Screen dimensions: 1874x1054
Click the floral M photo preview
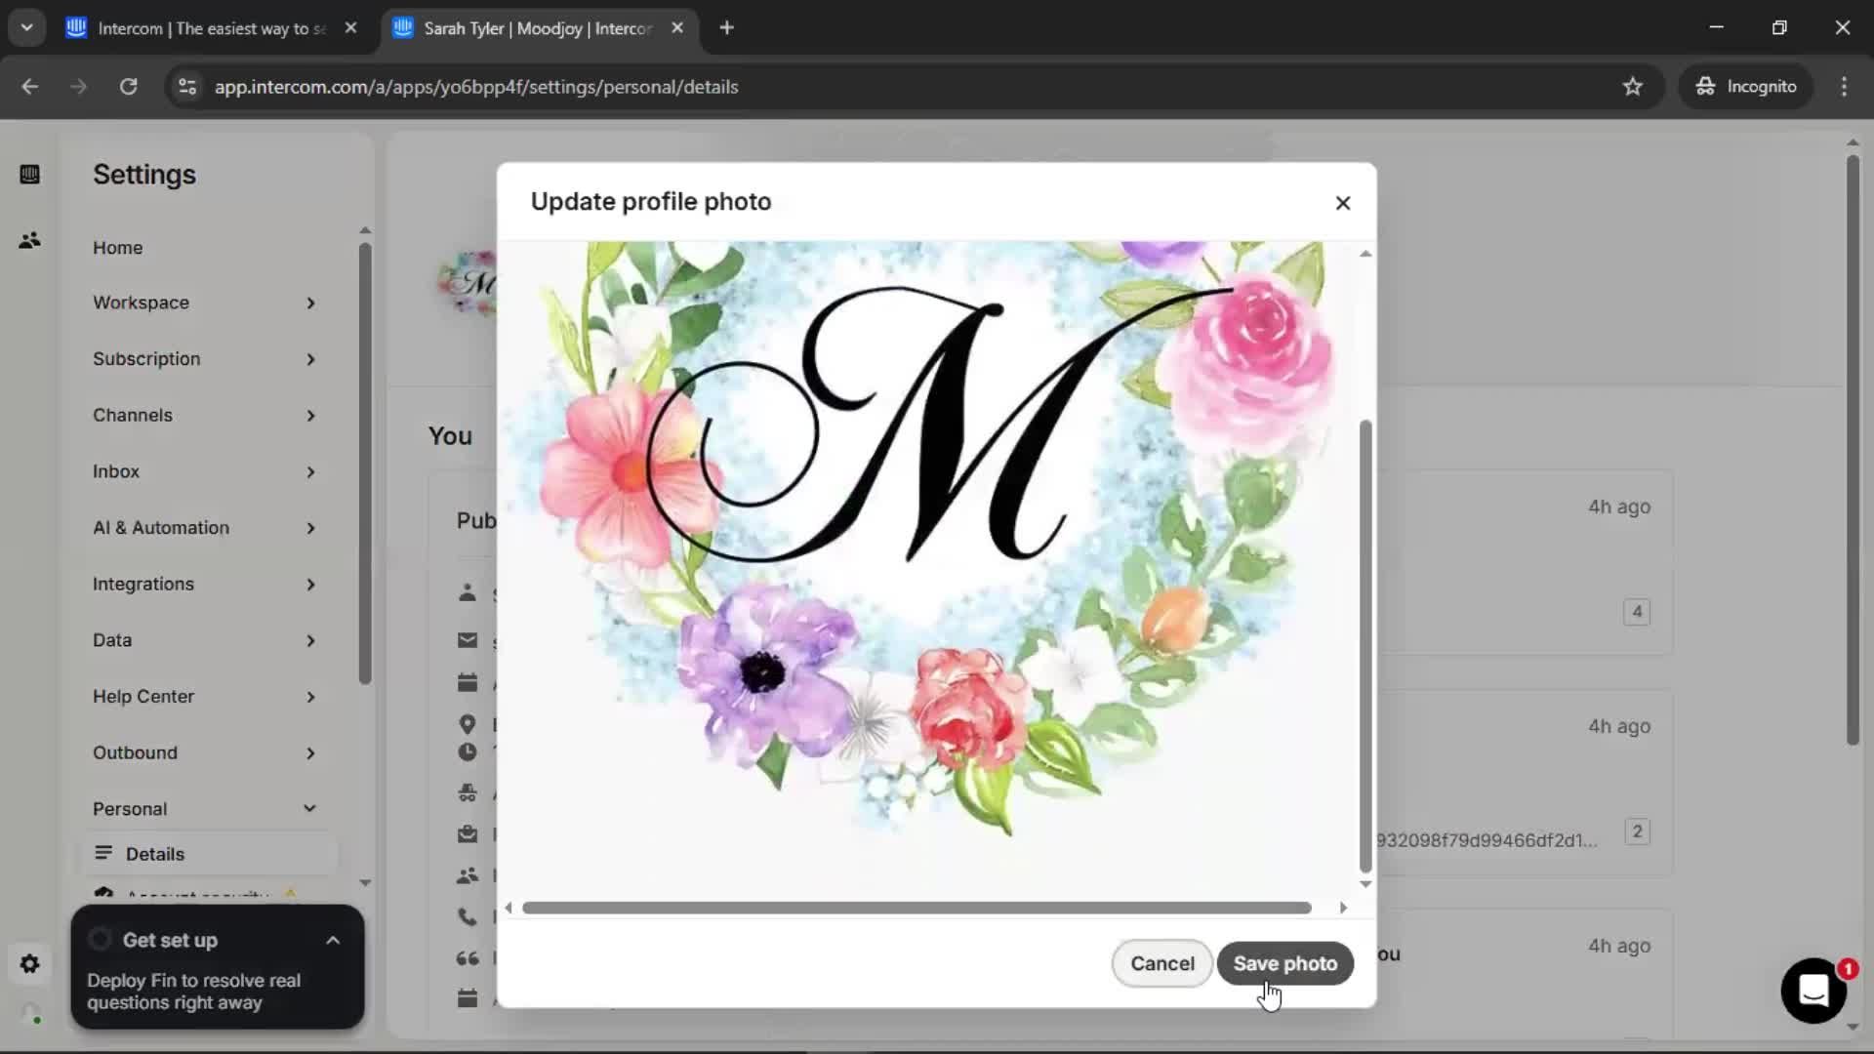(x=927, y=569)
